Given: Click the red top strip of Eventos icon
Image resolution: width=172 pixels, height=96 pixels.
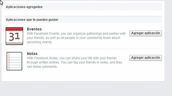Looking at the screenshot, I should tap(14, 29).
